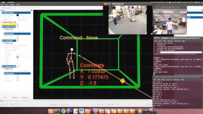This screenshot has width=203, height=114.
Task: Open File menu in upper terminal window
Action: point(155,41)
